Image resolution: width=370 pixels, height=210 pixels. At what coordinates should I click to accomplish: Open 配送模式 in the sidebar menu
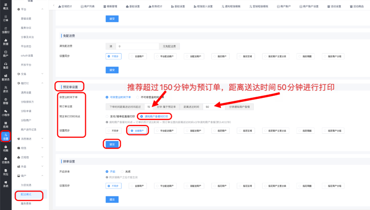tap(26, 194)
